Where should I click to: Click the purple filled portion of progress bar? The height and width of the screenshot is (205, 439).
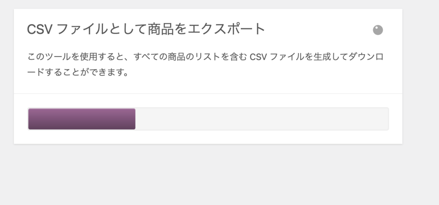point(81,119)
